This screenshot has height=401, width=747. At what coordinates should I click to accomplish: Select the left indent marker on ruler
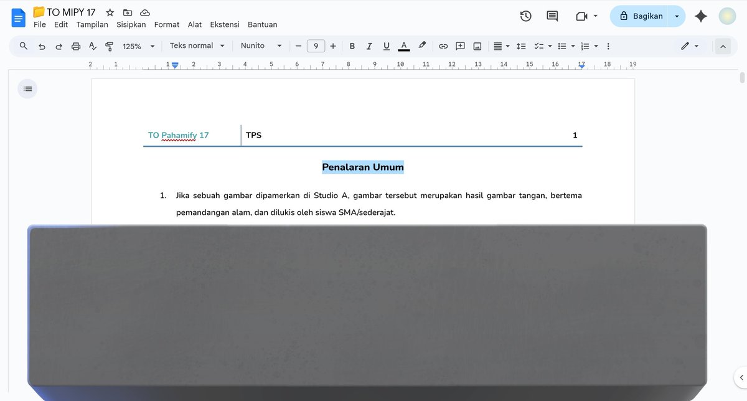[x=175, y=65]
